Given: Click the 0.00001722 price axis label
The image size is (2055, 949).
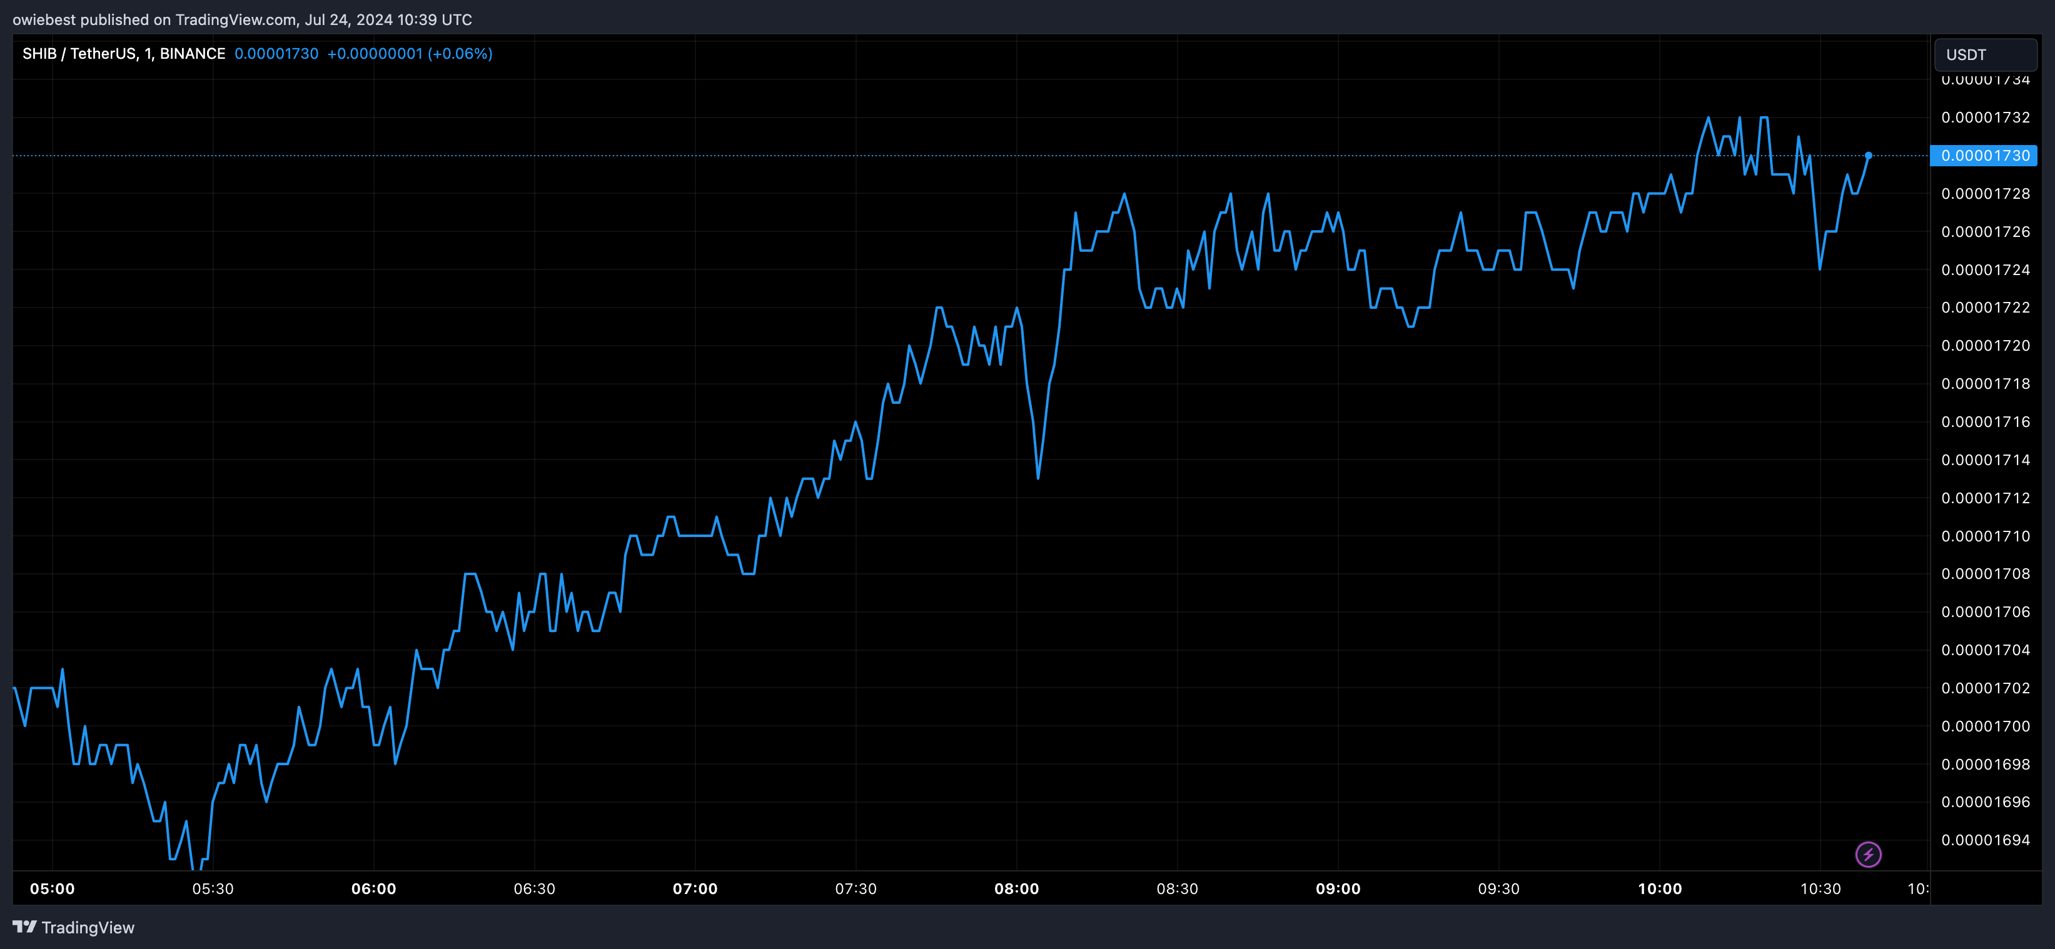Looking at the screenshot, I should point(1986,307).
